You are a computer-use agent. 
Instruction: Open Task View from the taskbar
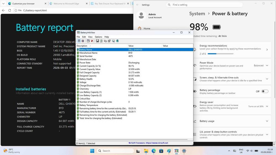tap(138, 151)
